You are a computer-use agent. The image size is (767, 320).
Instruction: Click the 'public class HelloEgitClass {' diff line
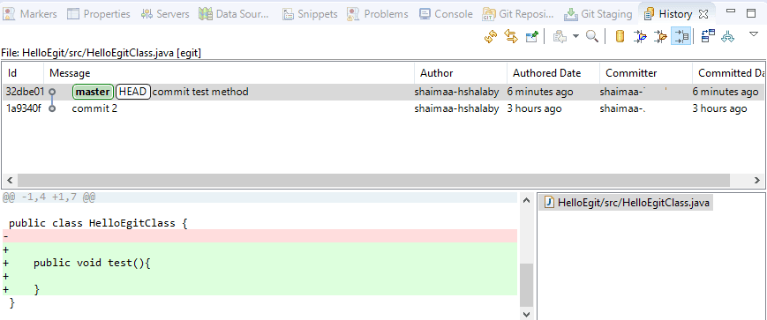(x=98, y=224)
